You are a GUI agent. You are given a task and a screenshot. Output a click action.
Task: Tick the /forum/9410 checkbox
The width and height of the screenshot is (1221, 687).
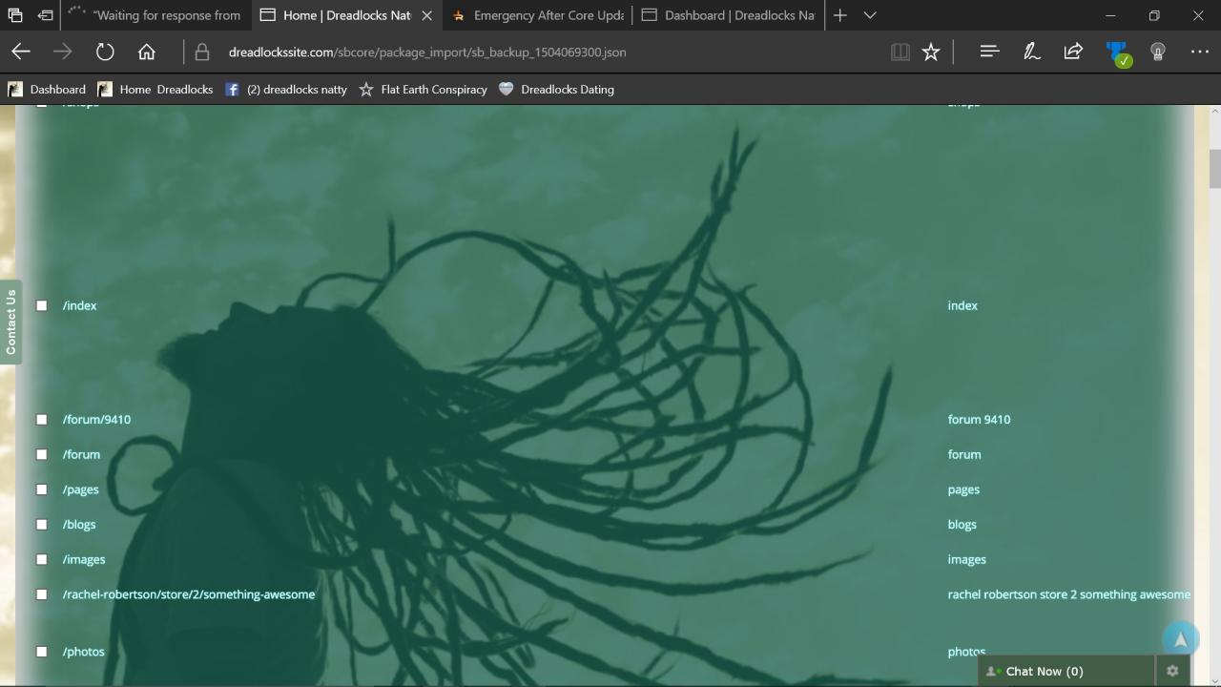point(41,419)
